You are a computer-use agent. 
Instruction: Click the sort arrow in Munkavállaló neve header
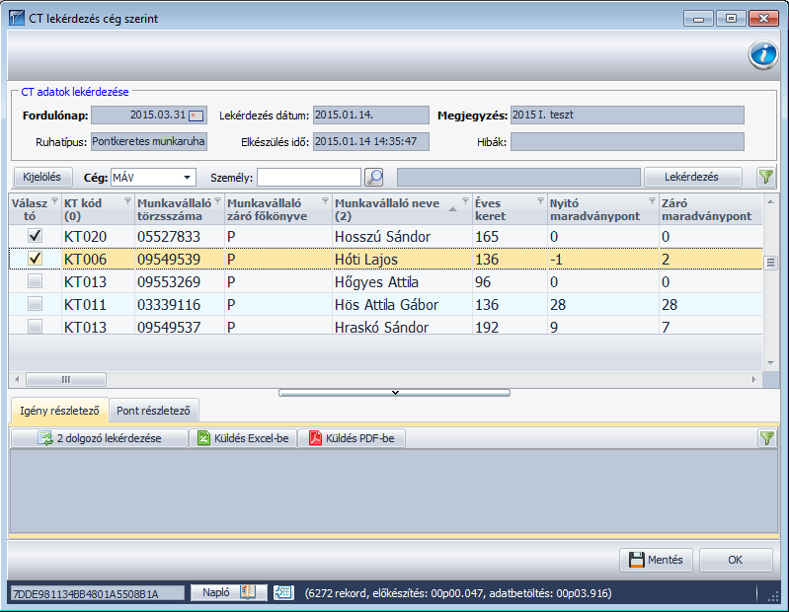[452, 209]
